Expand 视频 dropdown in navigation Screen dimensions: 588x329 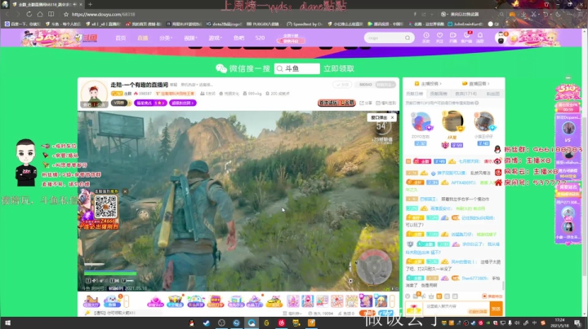point(189,37)
